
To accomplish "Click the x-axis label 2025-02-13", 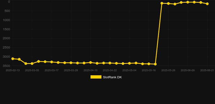I will coord(13,70).
